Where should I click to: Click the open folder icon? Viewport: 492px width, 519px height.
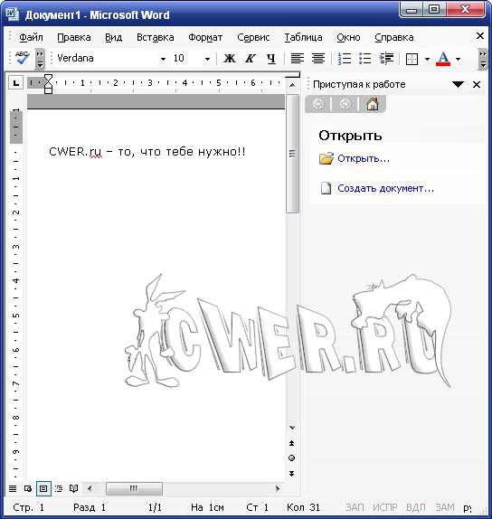pos(326,158)
